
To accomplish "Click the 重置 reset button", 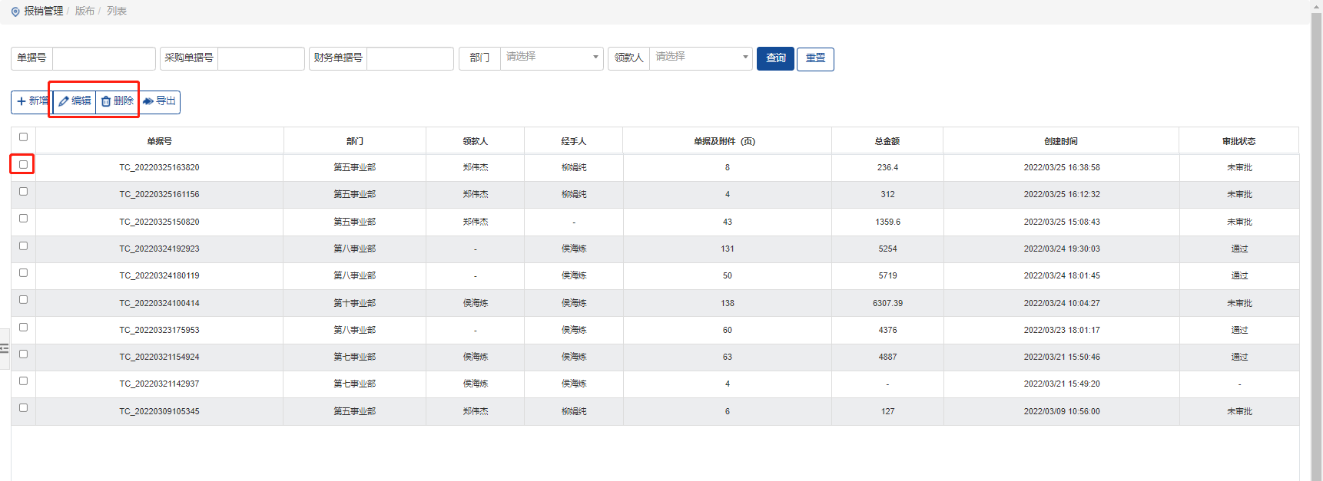I will tap(815, 58).
